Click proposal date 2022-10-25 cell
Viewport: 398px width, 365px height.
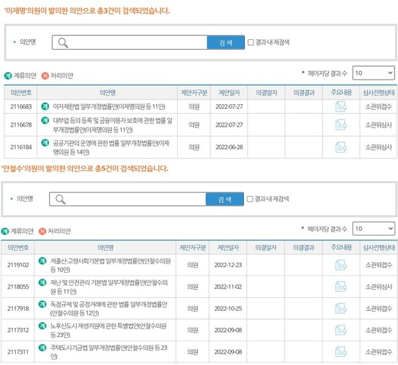tap(228, 309)
